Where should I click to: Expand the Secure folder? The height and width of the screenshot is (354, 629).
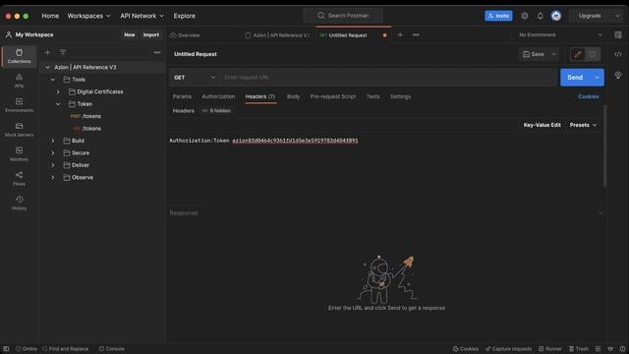pyautogui.click(x=52, y=153)
